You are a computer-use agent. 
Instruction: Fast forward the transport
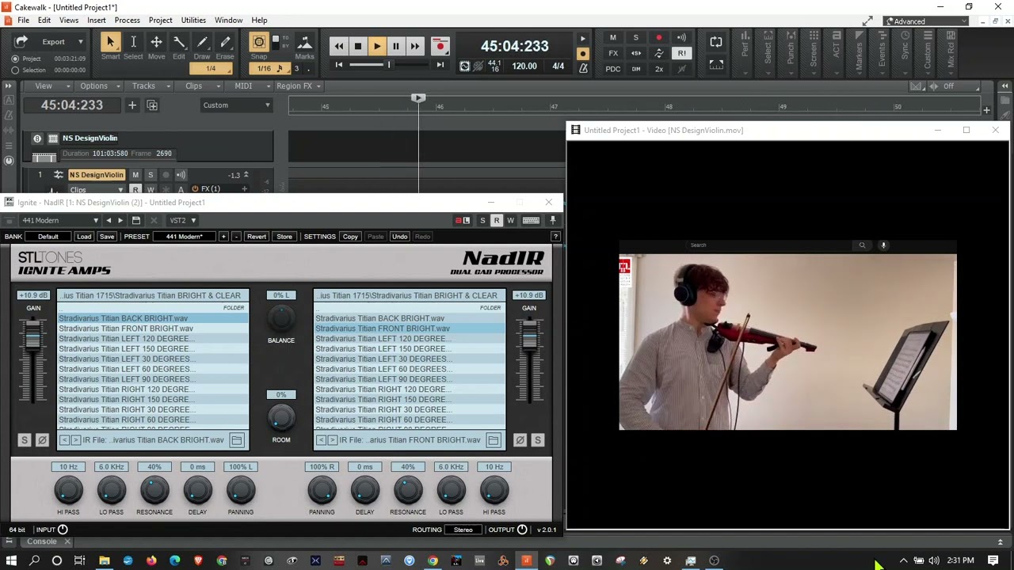(x=415, y=47)
